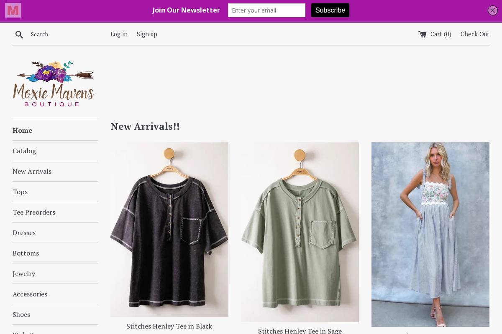502x334 pixels.
Task: Open Tee Preorders
Action: tap(34, 212)
